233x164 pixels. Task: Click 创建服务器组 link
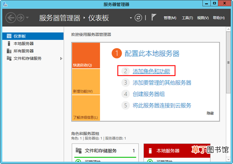pos(149,94)
